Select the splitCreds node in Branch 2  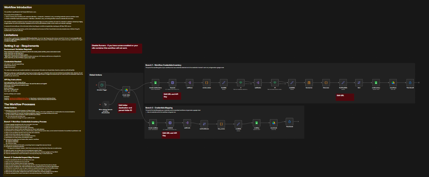pos(187,123)
